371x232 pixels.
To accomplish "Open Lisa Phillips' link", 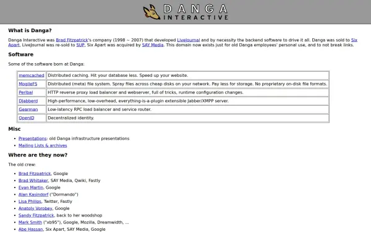I will [x=30, y=202].
